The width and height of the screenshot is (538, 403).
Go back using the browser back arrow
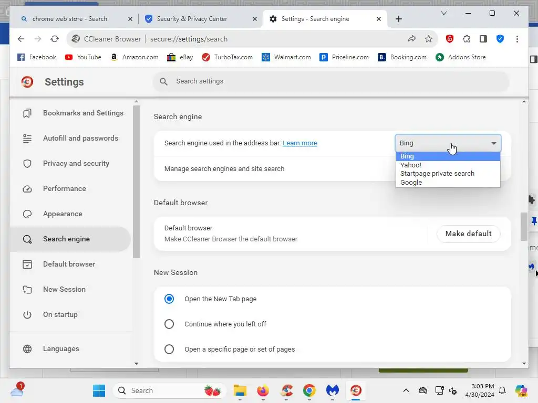tap(21, 39)
